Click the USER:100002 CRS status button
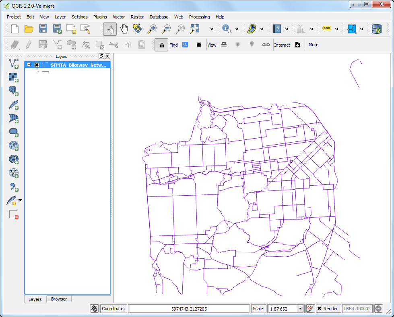 (357, 309)
